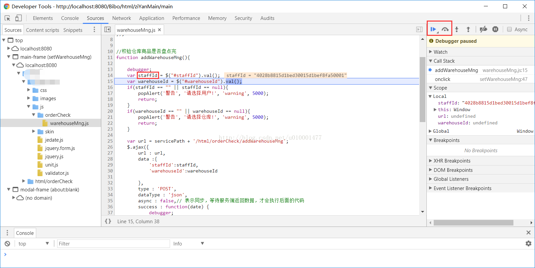Toggle the device toolbar icon
The width and height of the screenshot is (535, 268).
[x=18, y=18]
